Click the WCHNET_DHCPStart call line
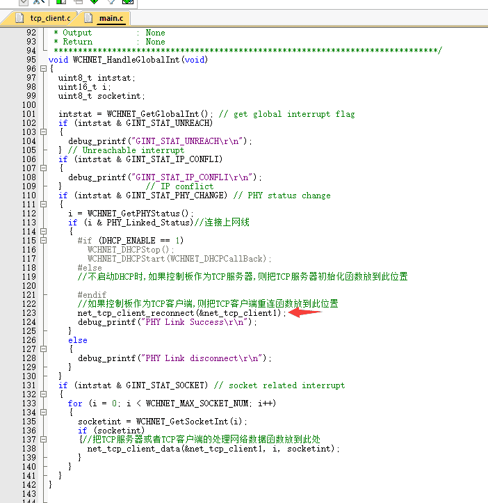The height and width of the screenshot is (503, 488). (179, 259)
